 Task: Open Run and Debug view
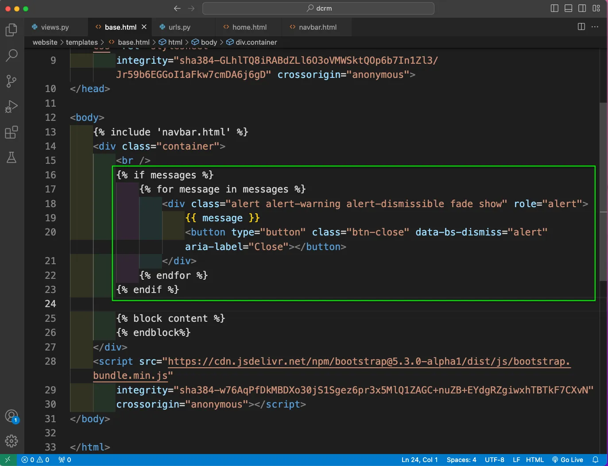[x=12, y=107]
